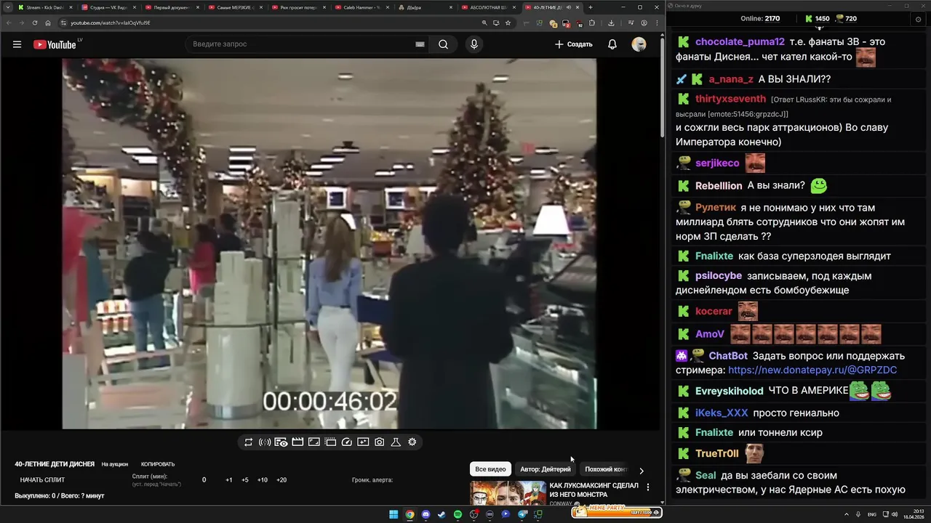The width and height of the screenshot is (931, 523).
Task: Show the on-screen keyboard in search box
Action: click(420, 44)
